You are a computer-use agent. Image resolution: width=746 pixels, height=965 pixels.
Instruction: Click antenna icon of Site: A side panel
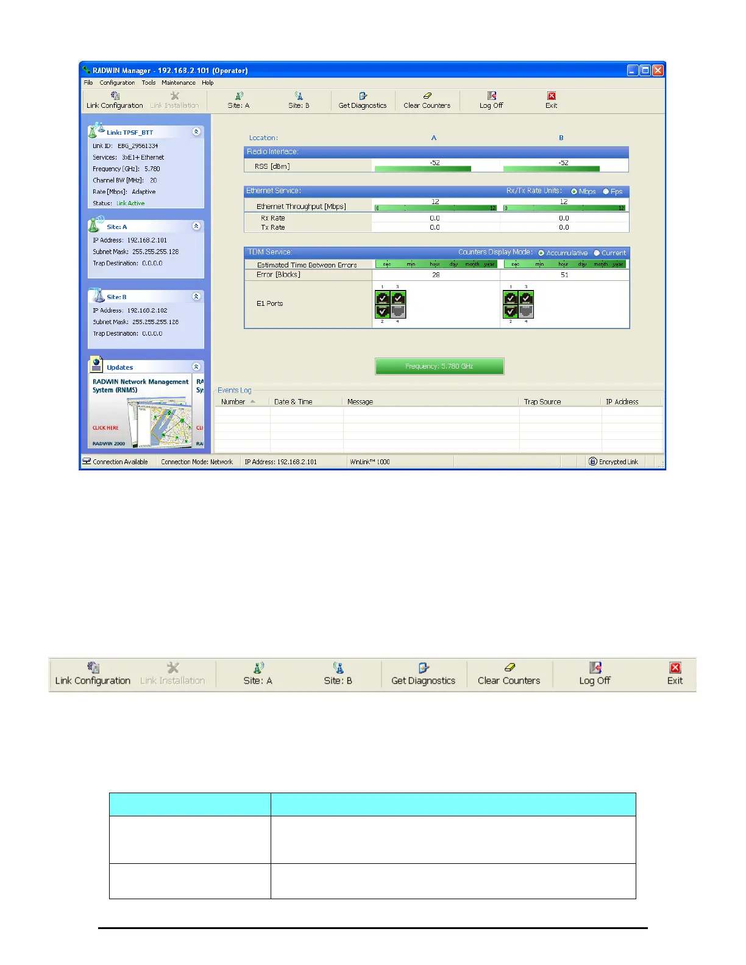point(96,224)
